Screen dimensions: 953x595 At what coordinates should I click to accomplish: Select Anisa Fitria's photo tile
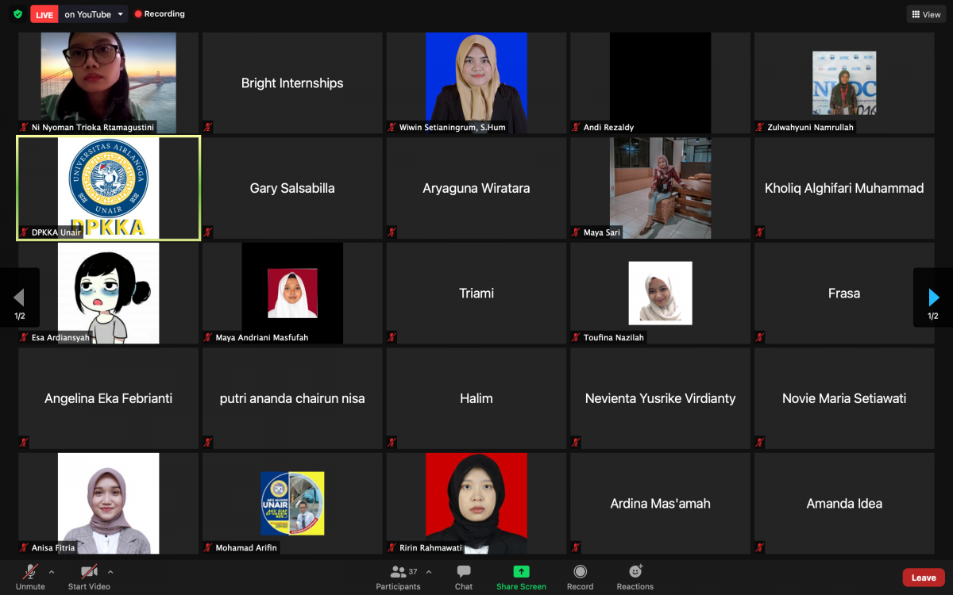tap(108, 503)
